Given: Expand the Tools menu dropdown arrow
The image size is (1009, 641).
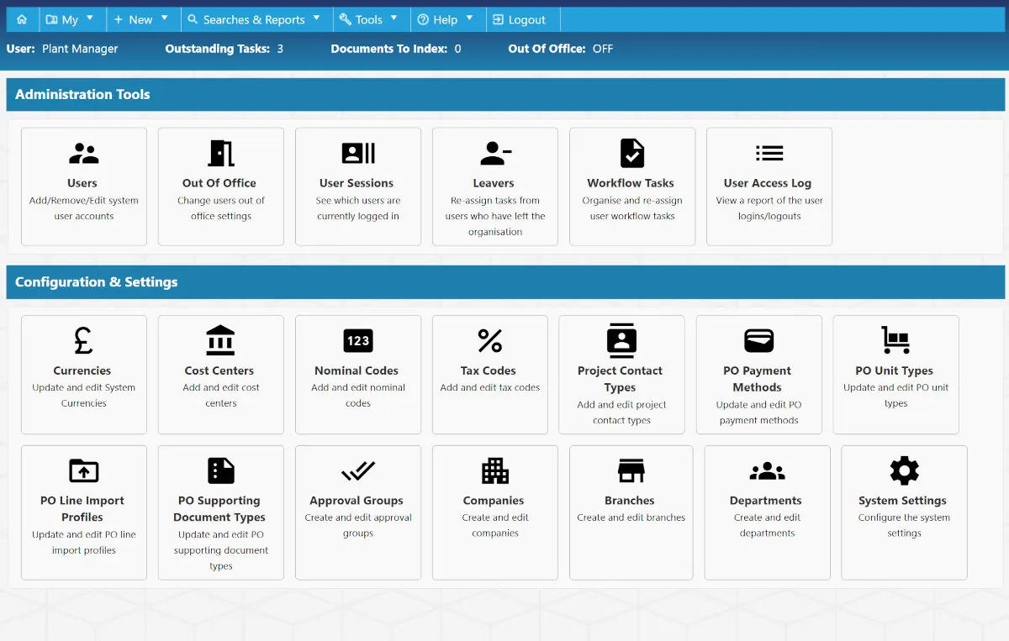Looking at the screenshot, I should pos(394,17).
